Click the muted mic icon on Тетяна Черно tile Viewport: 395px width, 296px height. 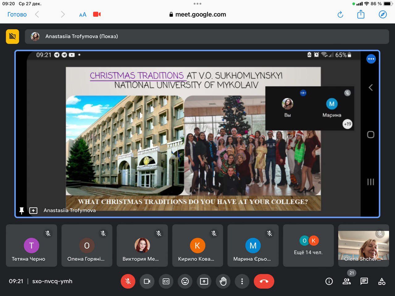tap(48, 233)
